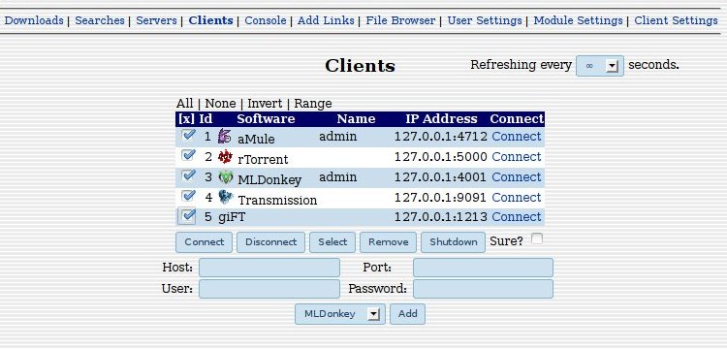Click the giFT software name

click(x=232, y=217)
